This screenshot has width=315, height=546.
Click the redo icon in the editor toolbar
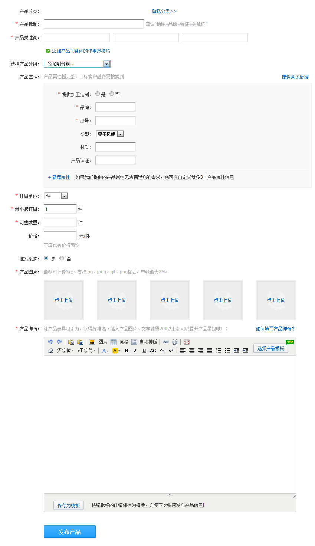click(59, 342)
